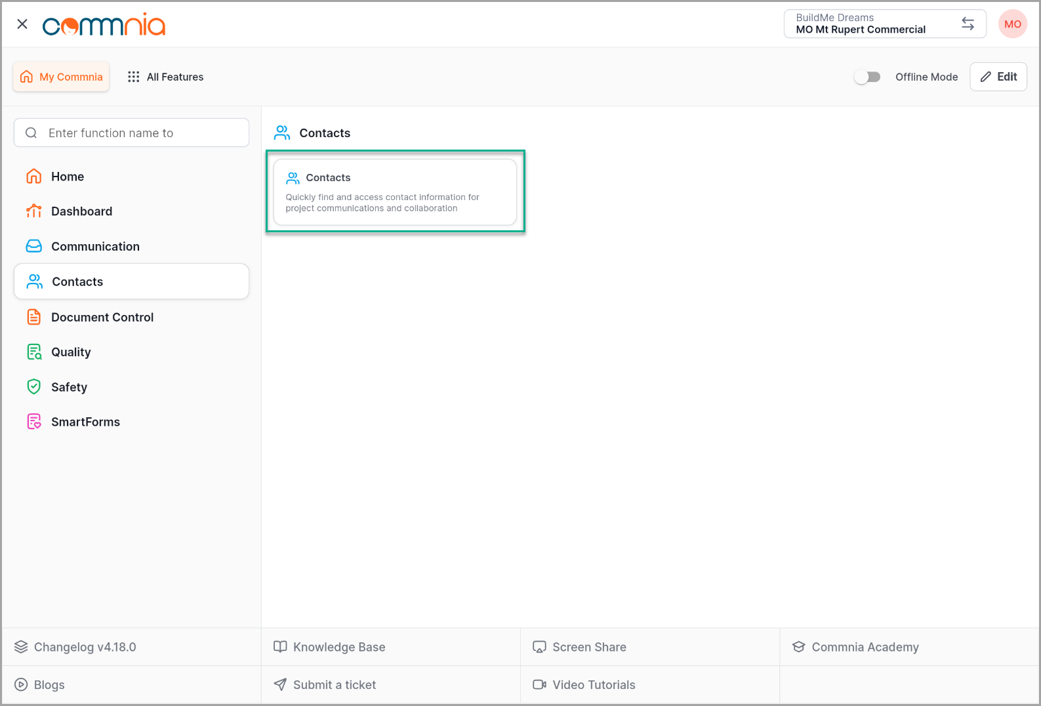Viewport: 1041px width, 706px height.
Task: Open the Contacts feature card
Action: [x=395, y=192]
